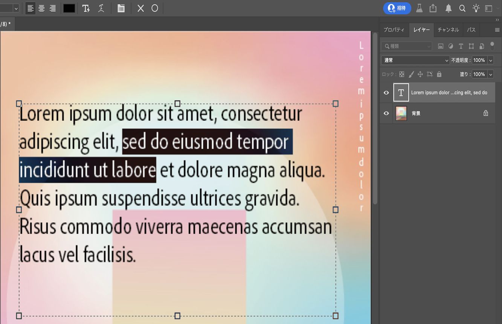
Task: Filter layers by type layers
Action: (461, 46)
